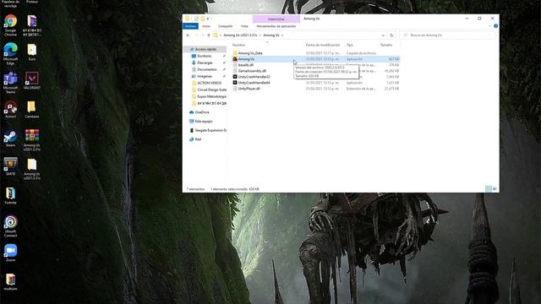Launch Action! desktop shortcut

coord(10,110)
